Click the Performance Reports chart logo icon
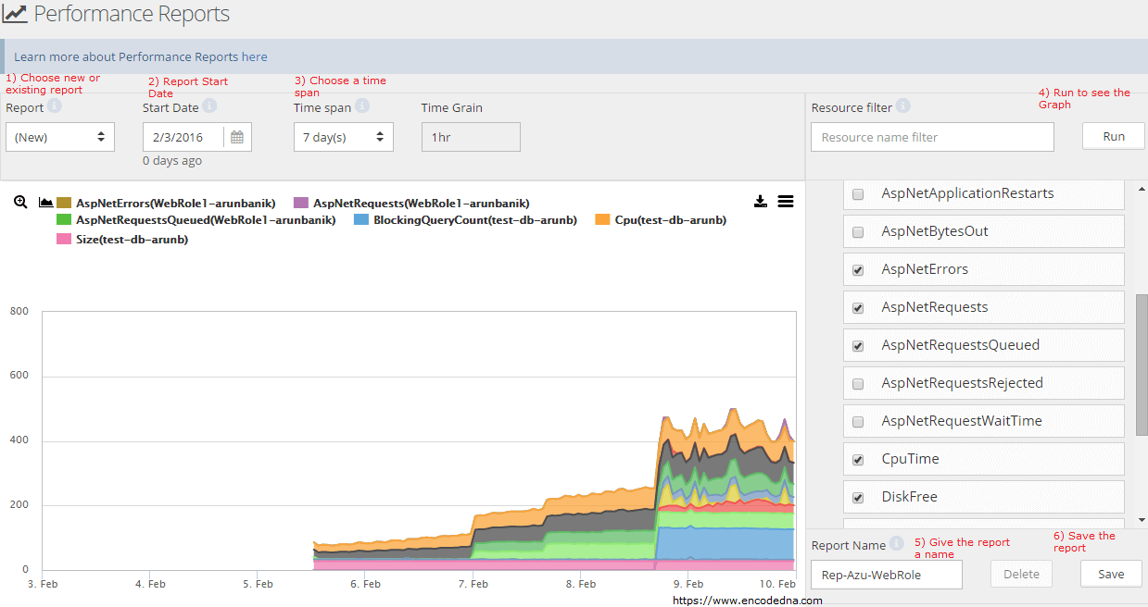1148x607 pixels. pos(15,15)
